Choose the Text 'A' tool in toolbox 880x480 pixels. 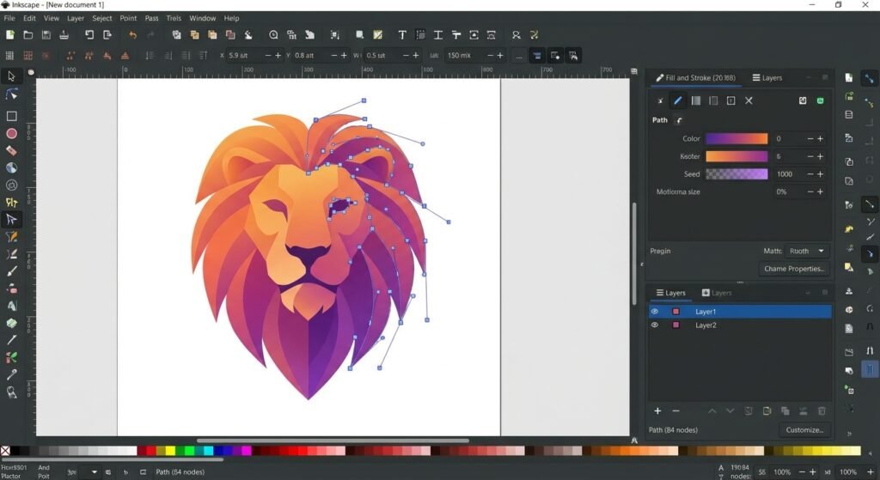tap(11, 306)
